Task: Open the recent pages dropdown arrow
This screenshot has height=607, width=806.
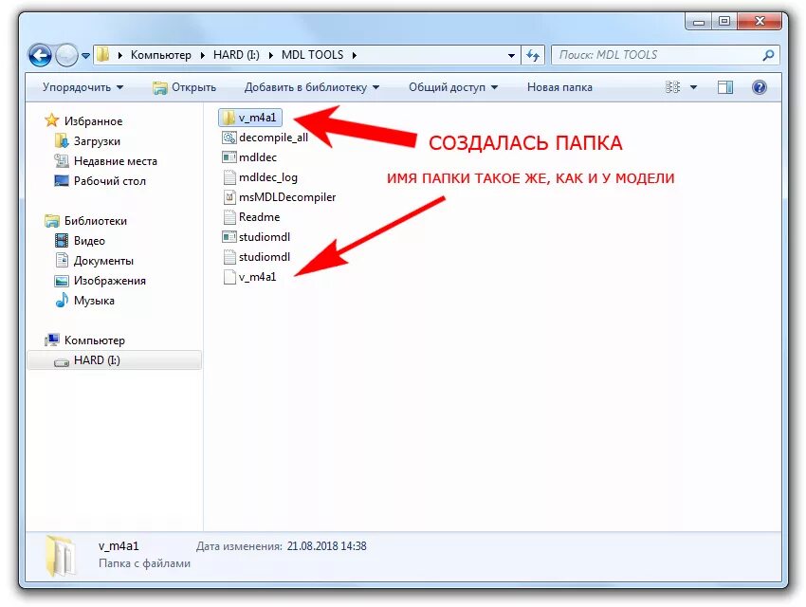Action: tap(85, 55)
